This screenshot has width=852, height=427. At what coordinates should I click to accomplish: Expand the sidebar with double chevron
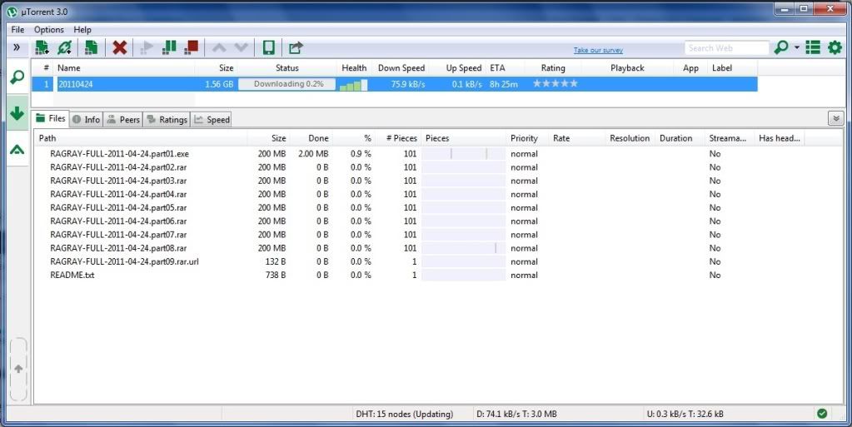pos(17,47)
